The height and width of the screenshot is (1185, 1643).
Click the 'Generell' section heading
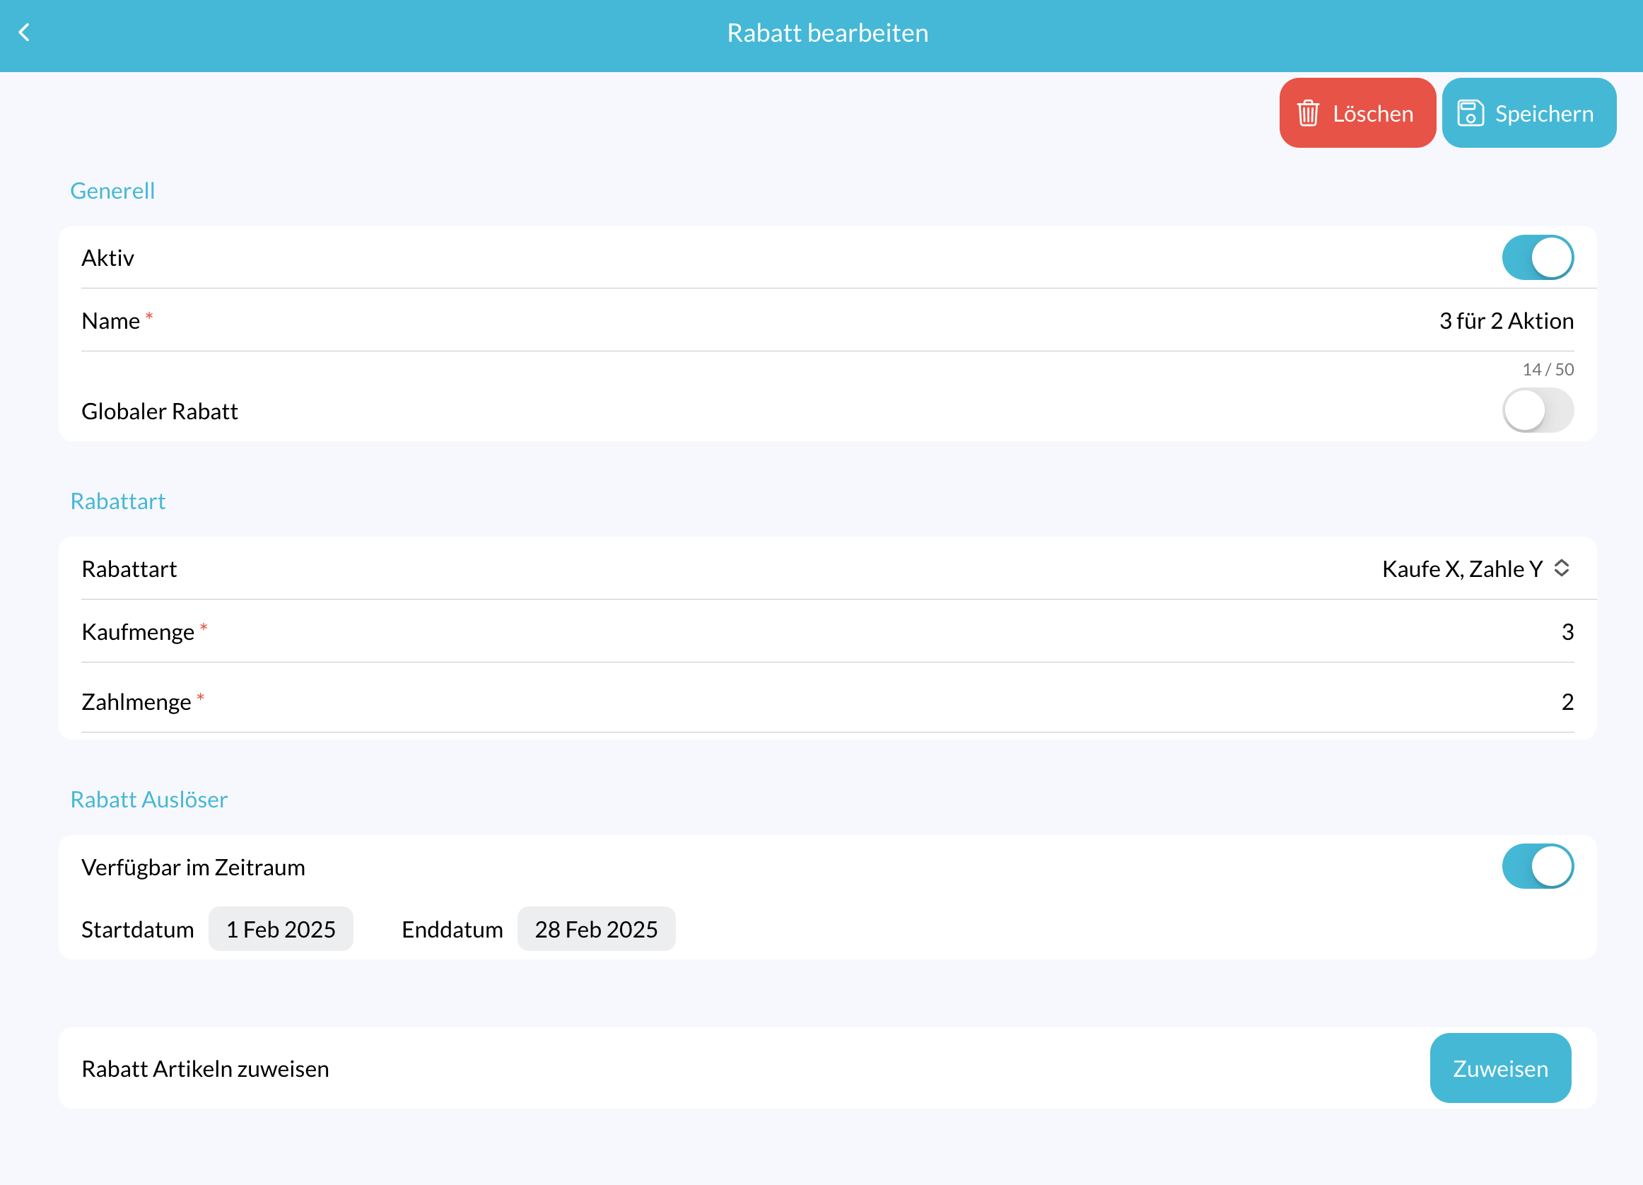[112, 190]
